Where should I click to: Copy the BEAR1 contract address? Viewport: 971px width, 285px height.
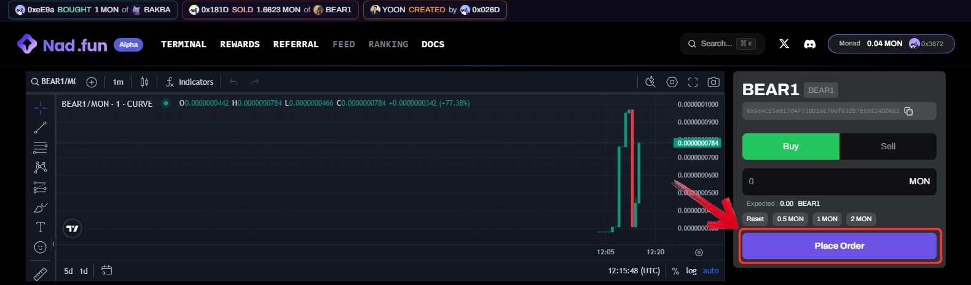908,111
